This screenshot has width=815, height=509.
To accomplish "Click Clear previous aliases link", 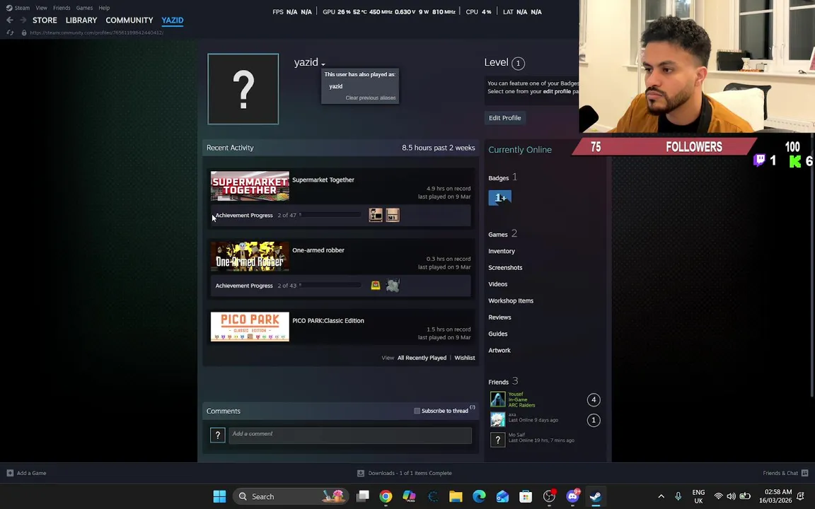I will pyautogui.click(x=371, y=98).
